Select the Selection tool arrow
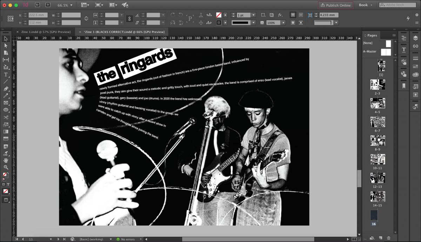The width and height of the screenshot is (421, 242). click(x=6, y=39)
